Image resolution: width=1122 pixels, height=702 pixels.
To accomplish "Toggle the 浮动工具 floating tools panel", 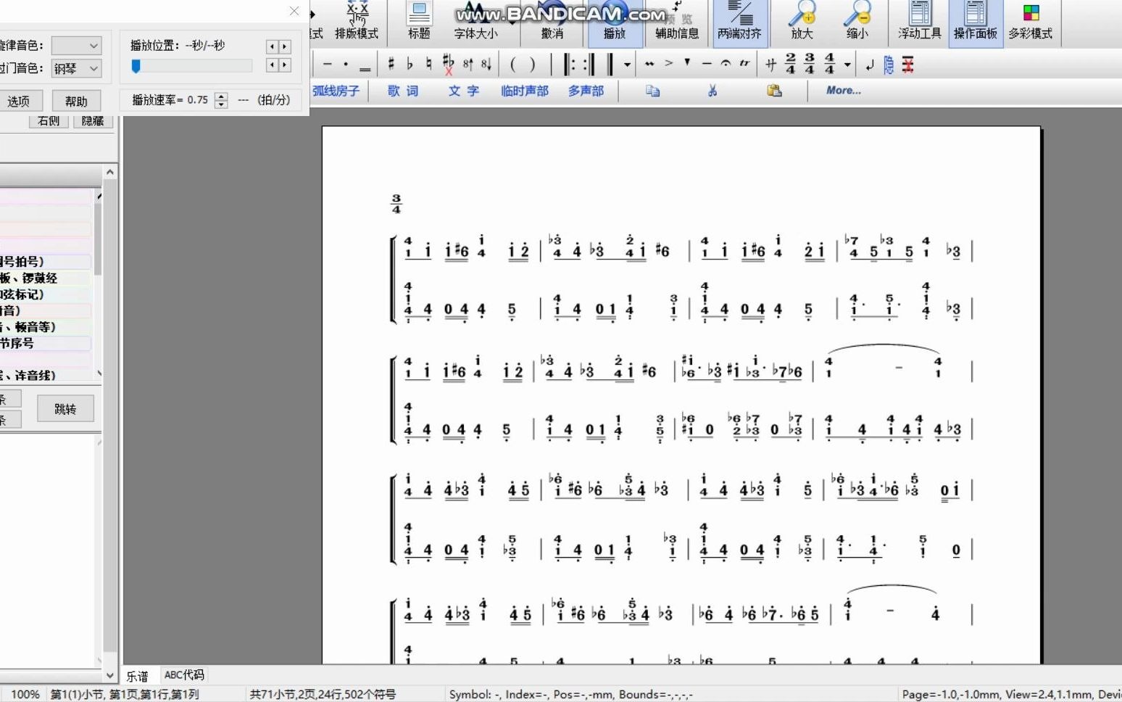I will 920,22.
